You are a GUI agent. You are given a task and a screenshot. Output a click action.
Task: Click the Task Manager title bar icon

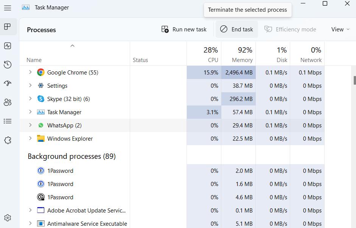tap(26, 7)
